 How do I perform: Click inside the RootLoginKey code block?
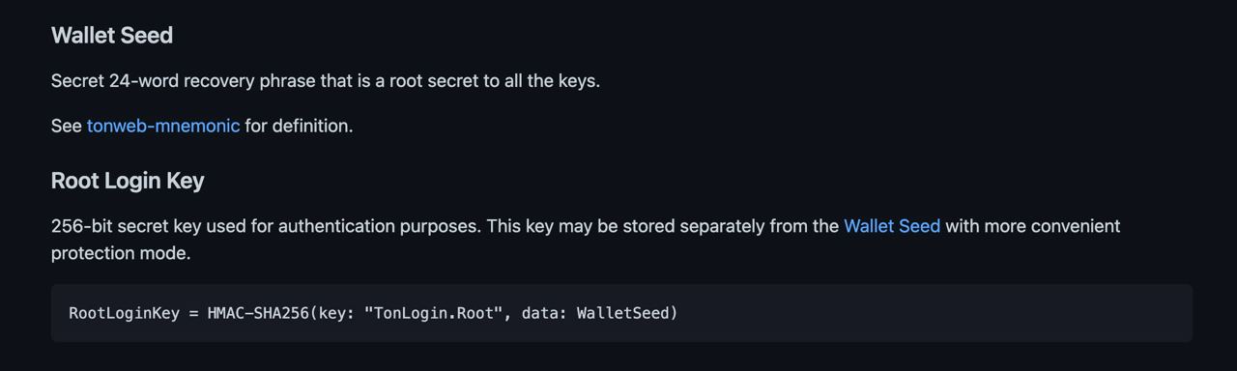point(621,313)
